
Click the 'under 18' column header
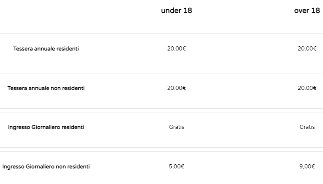coord(176,11)
